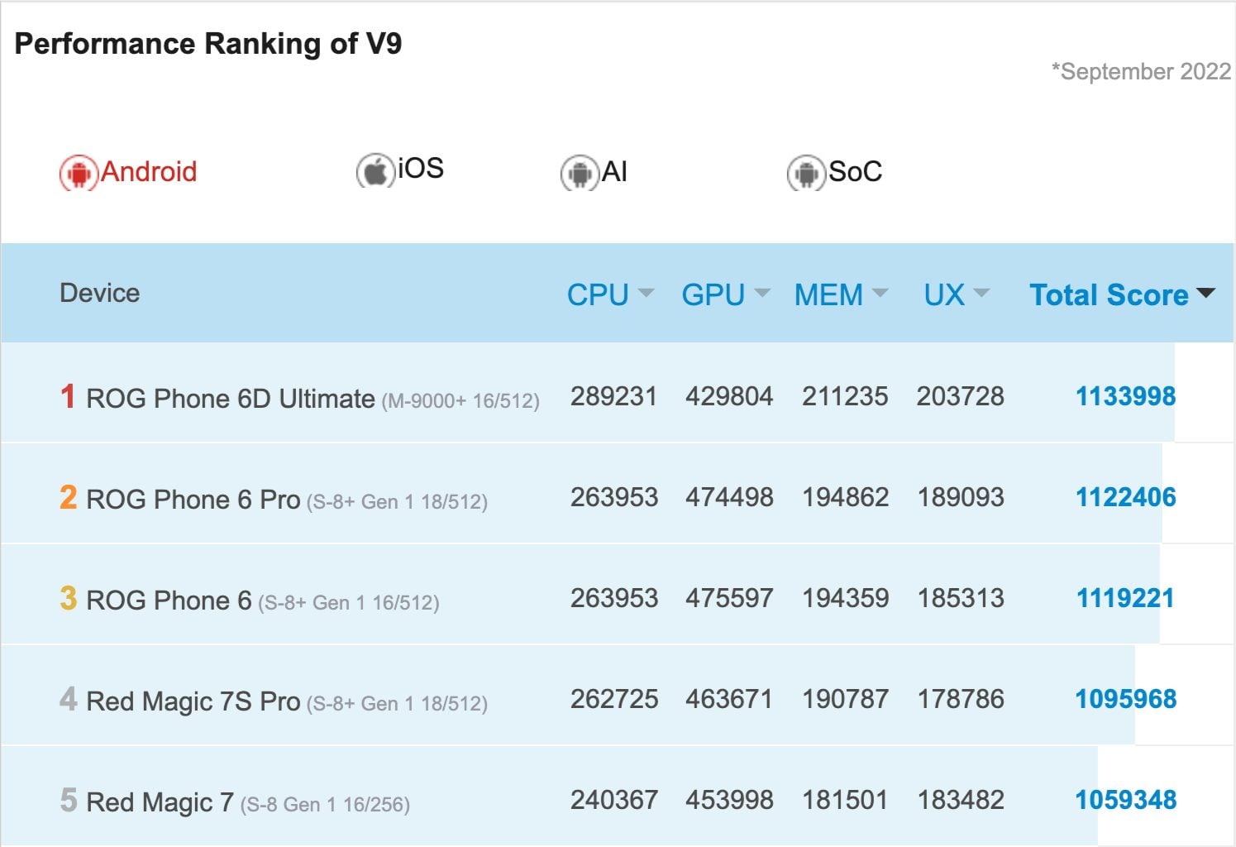The height and width of the screenshot is (847, 1236).
Task: Click total score 1059348
Action: pos(1125,800)
